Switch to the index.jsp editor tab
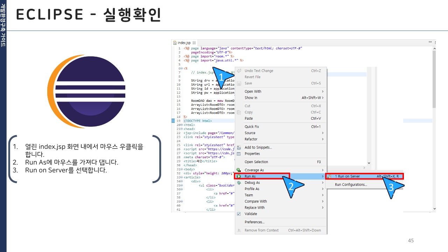 [184, 43]
